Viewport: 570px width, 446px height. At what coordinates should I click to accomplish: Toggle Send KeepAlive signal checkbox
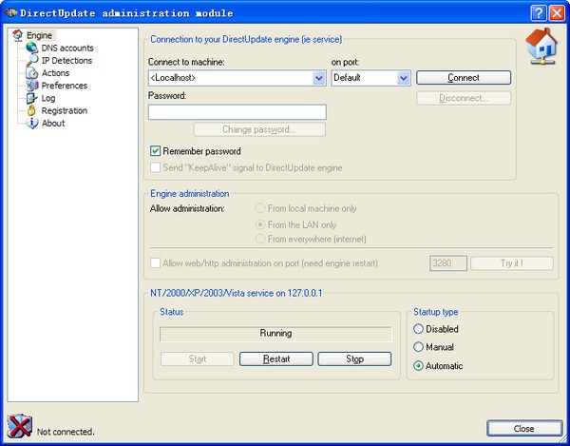[x=155, y=167]
